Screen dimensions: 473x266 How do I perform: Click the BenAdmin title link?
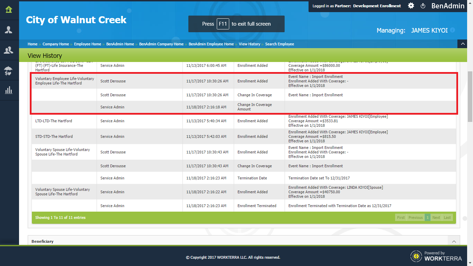448,6
